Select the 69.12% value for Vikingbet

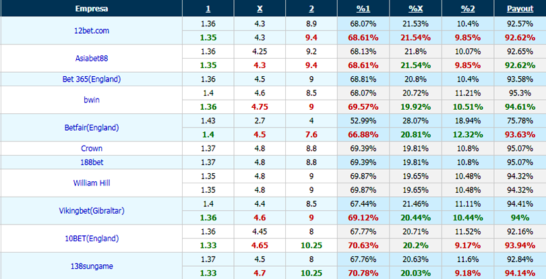point(363,218)
